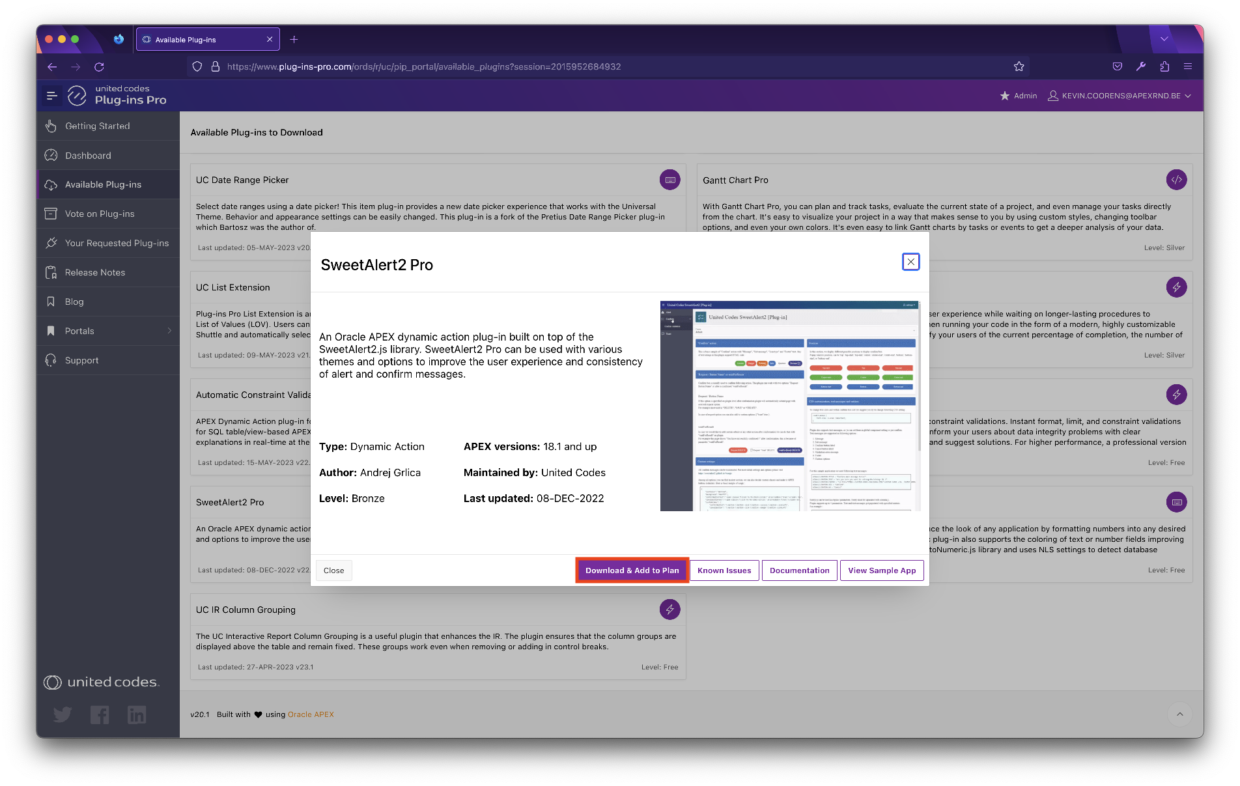The height and width of the screenshot is (786, 1240).
Task: Open the UC Date Range Picker card title
Action: (x=242, y=180)
